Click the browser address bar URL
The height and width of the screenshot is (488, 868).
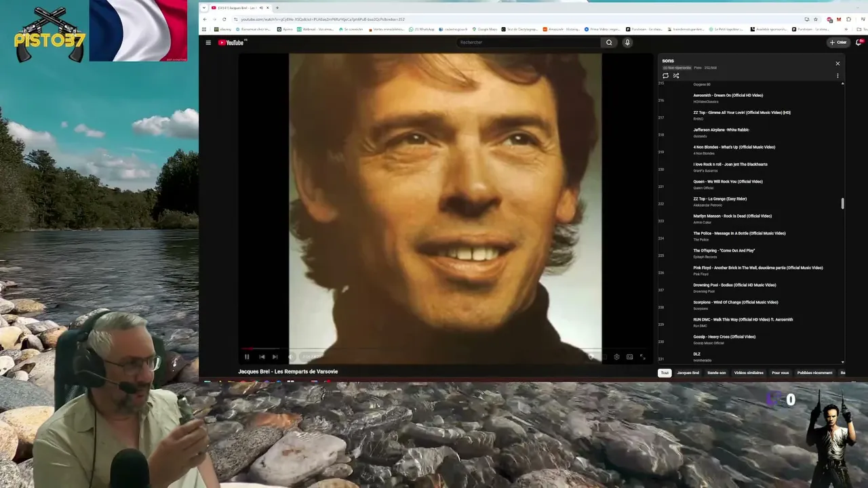pos(323,19)
